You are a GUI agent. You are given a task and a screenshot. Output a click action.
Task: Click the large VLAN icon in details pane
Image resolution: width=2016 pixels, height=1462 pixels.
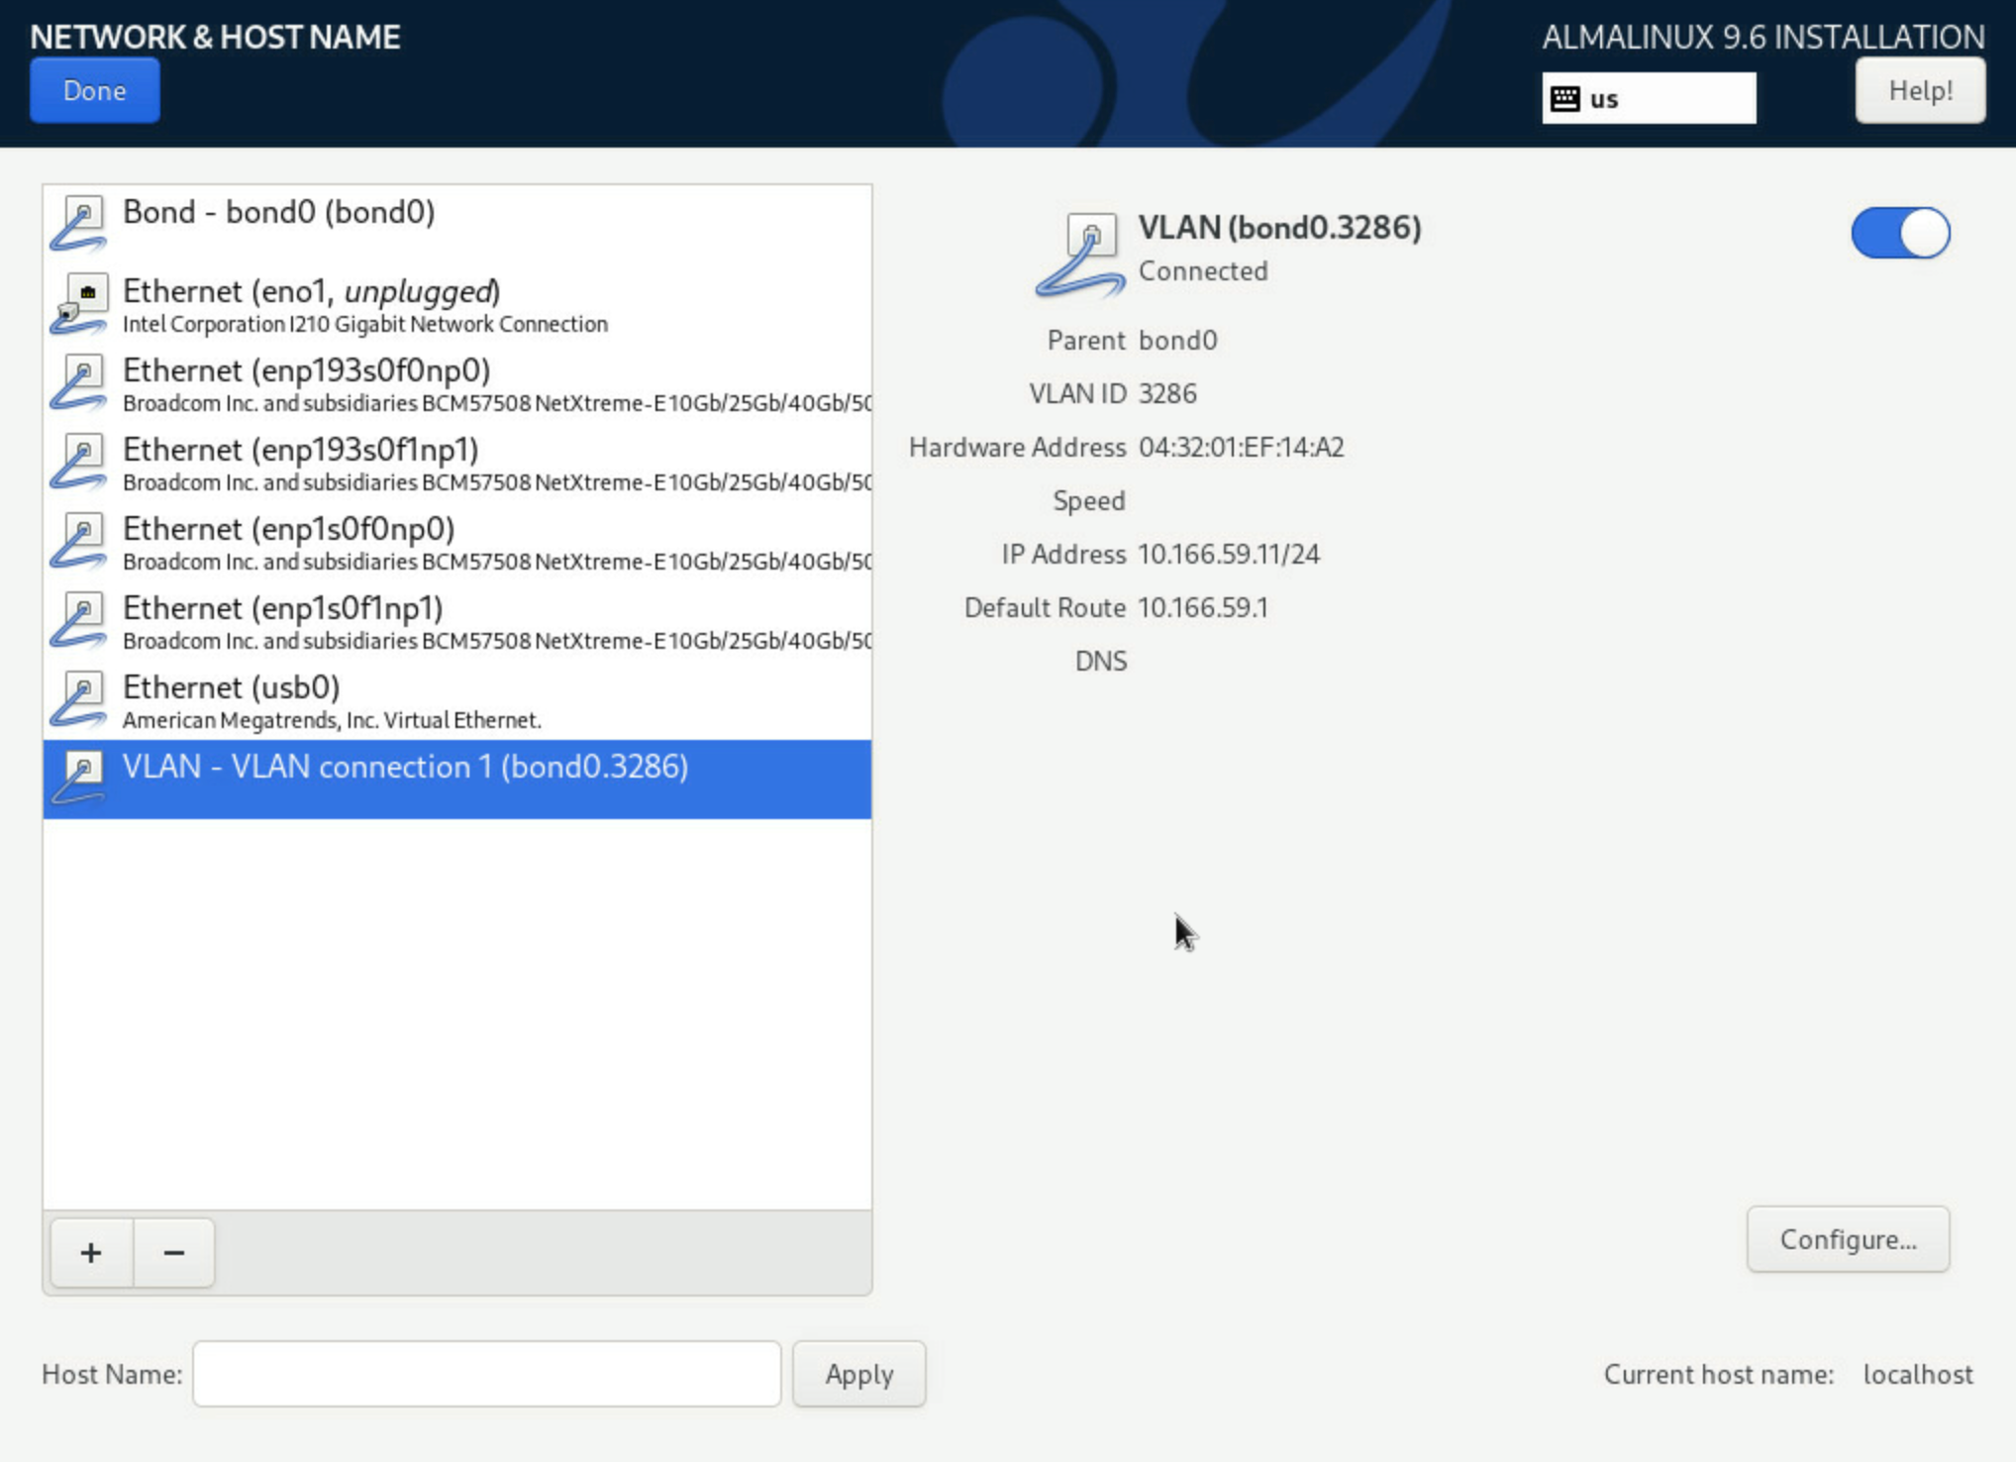[x=1079, y=255]
